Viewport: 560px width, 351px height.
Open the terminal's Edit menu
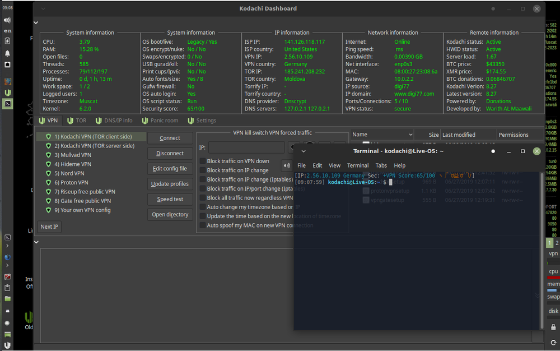pos(317,165)
